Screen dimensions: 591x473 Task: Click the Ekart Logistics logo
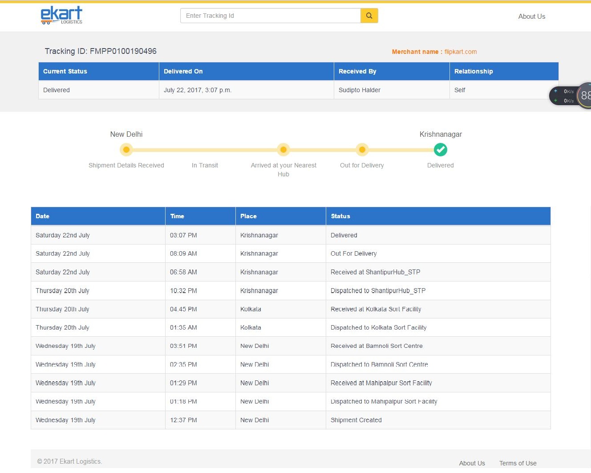click(x=61, y=16)
